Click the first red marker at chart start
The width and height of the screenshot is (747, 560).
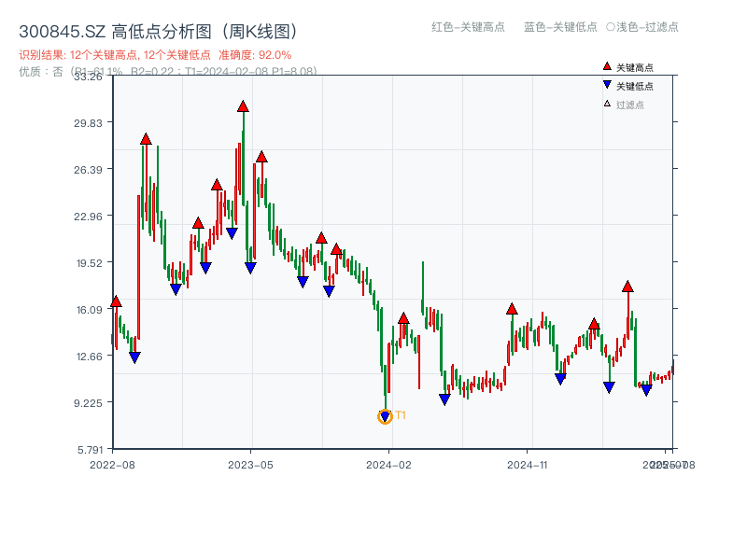point(115,301)
